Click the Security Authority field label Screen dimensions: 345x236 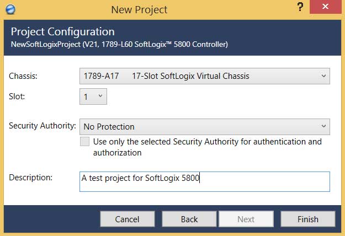[x=43, y=126]
